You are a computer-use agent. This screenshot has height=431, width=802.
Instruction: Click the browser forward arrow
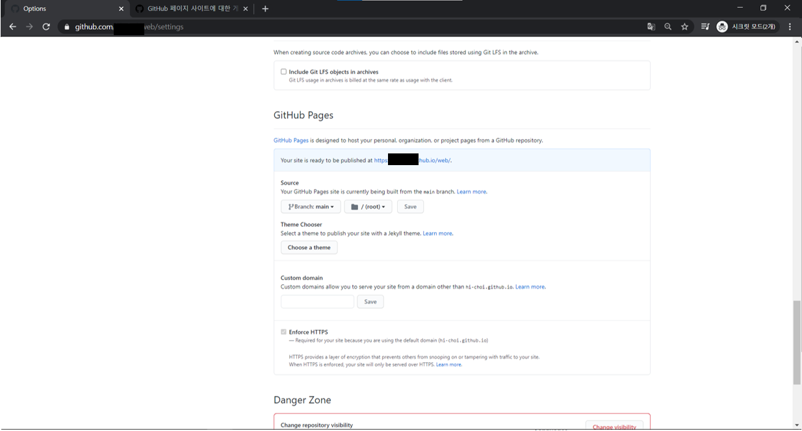(x=29, y=27)
